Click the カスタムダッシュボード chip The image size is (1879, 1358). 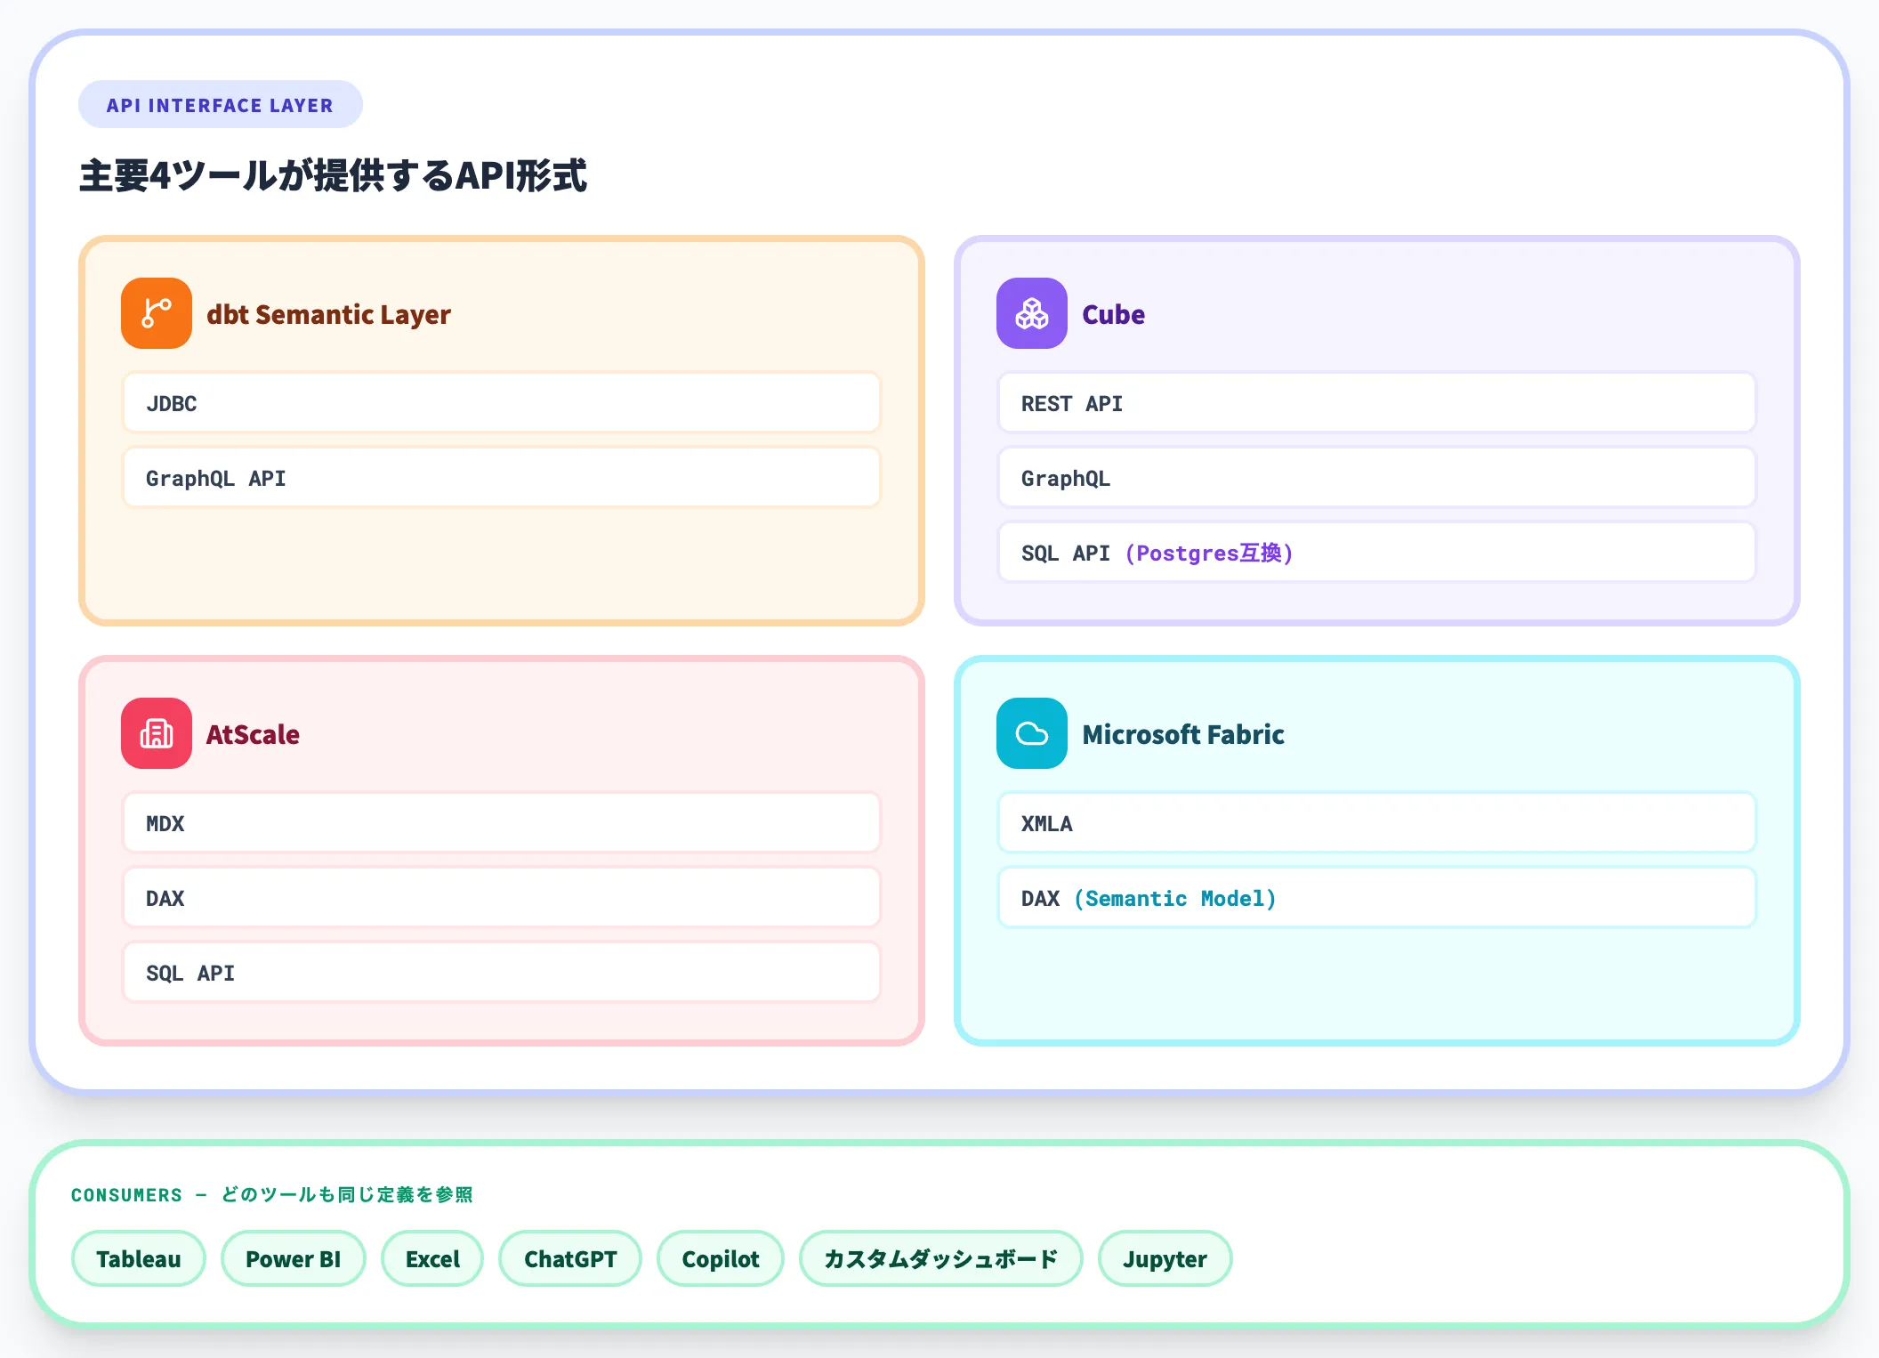940,1258
